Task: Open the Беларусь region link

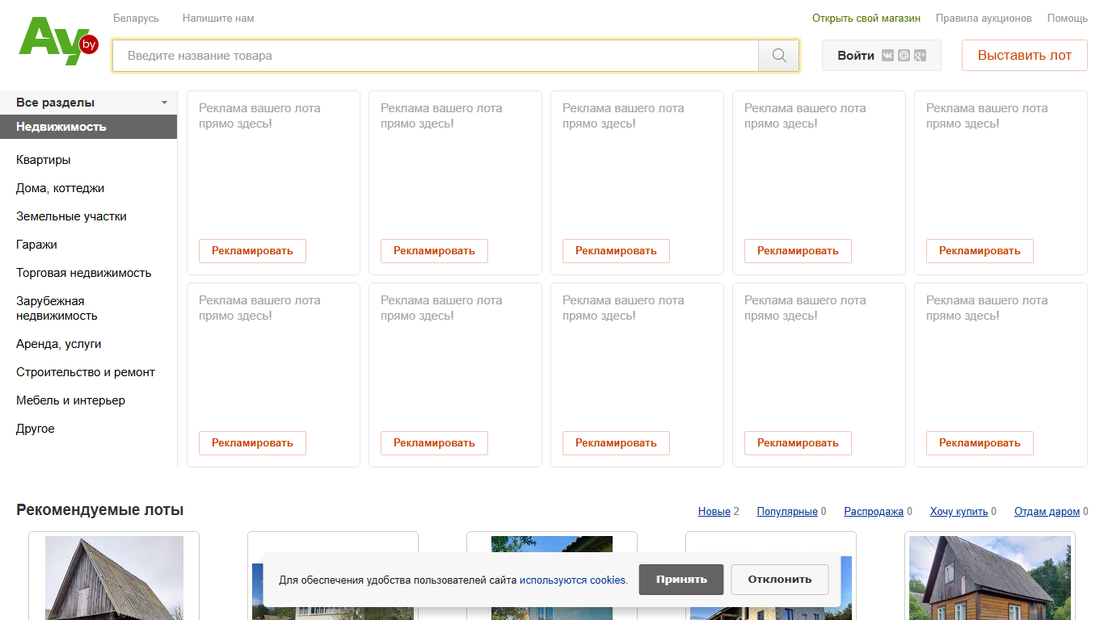Action: pyautogui.click(x=136, y=18)
